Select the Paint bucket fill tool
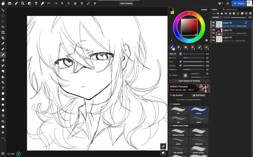The width and height of the screenshot is (253, 157). coord(3,77)
